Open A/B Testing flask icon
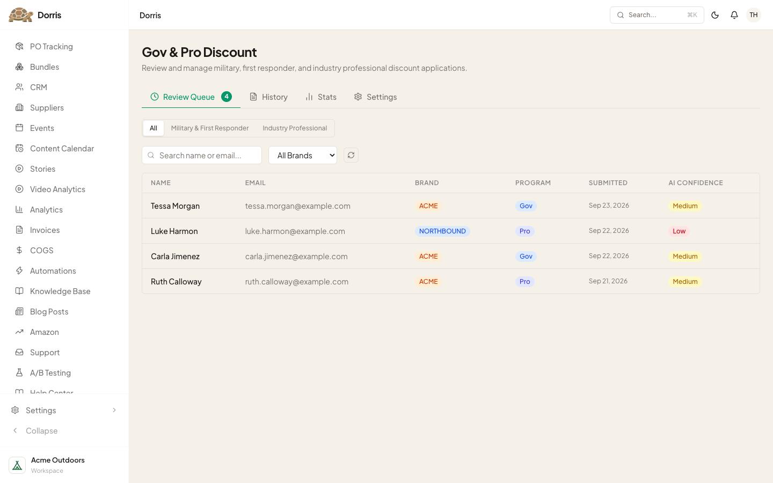The height and width of the screenshot is (483, 773). [x=19, y=373]
